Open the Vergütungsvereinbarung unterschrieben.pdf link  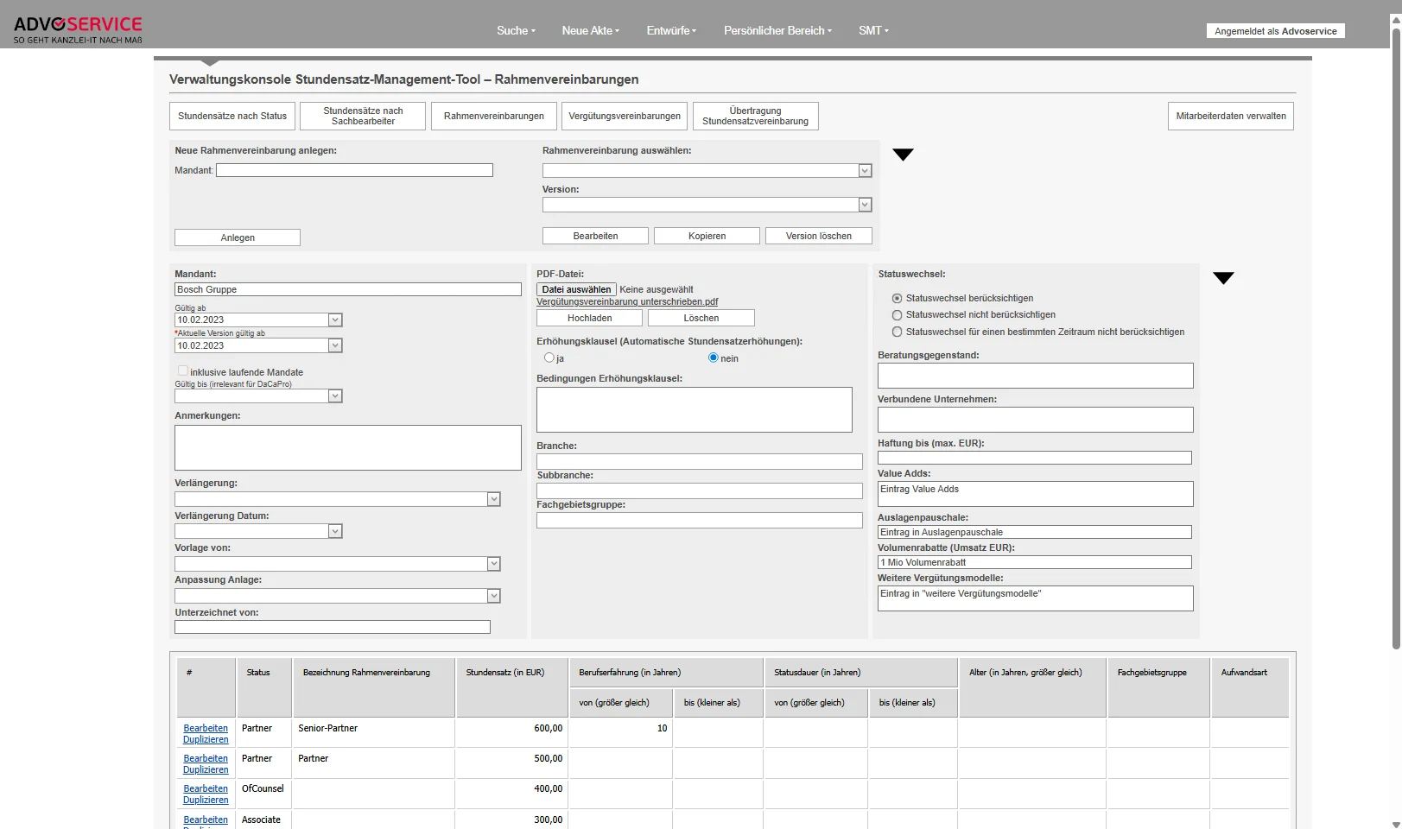[627, 301]
